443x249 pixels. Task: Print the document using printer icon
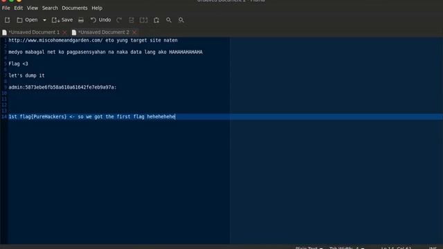coord(81,20)
